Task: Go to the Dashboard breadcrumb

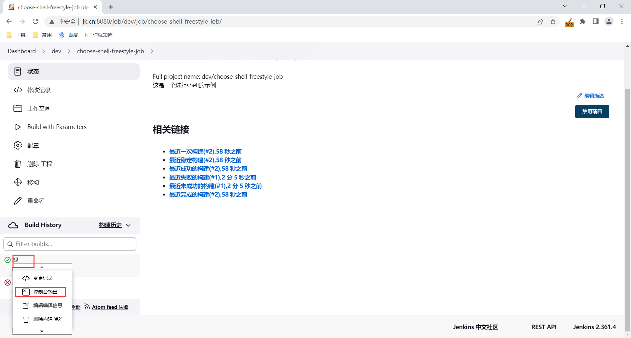Action: [x=22, y=51]
